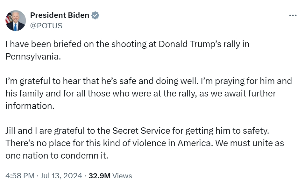Click the gray verified badge checkmark
This screenshot has height=185, width=305.
pyautogui.click(x=95, y=15)
